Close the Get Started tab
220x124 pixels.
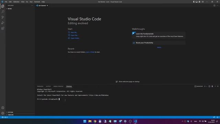(x=47, y=6)
